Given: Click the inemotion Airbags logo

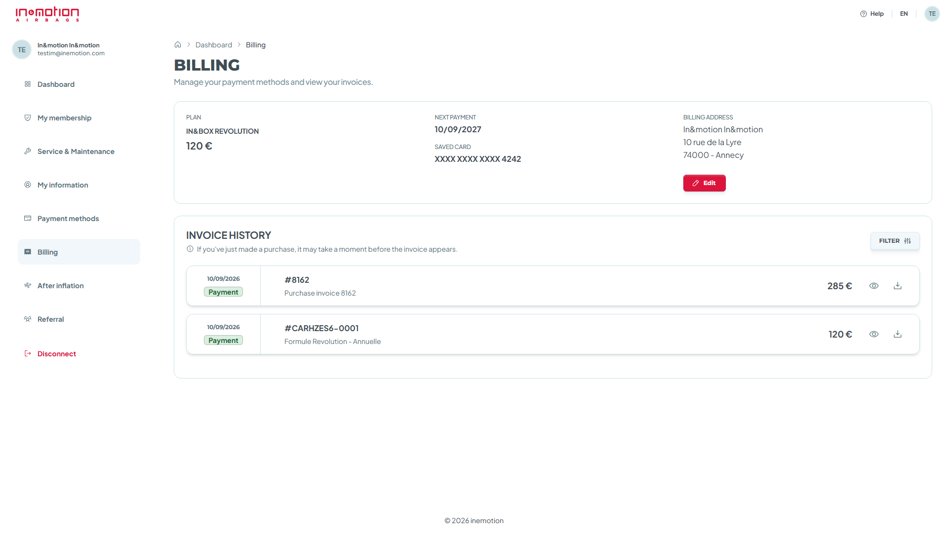Looking at the screenshot, I should click(x=47, y=14).
